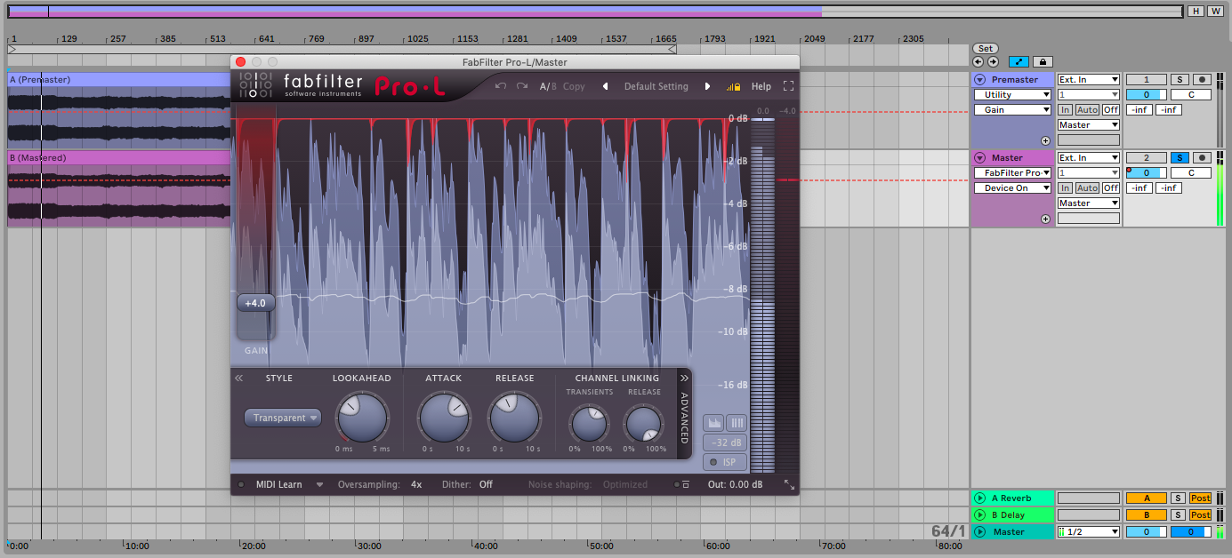Go to the previous preset arrow
1232x558 pixels.
[x=606, y=86]
